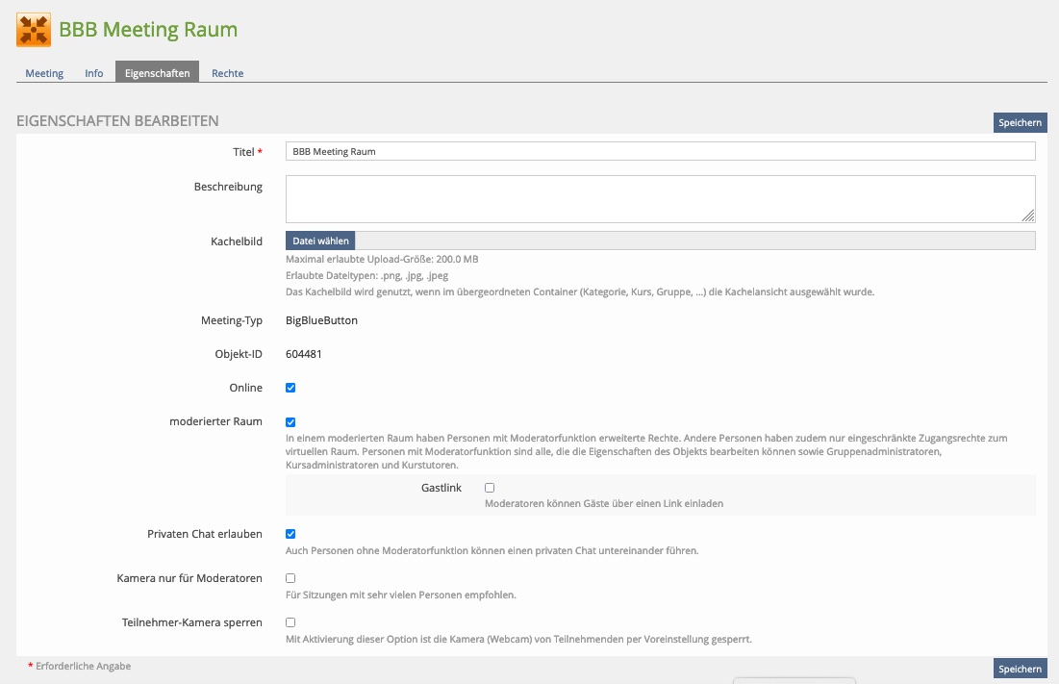
Task: Enable Kamera nur für Moderatoren
Action: pos(290,578)
